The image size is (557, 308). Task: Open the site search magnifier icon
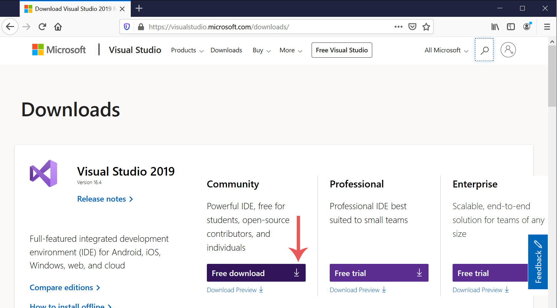484,50
